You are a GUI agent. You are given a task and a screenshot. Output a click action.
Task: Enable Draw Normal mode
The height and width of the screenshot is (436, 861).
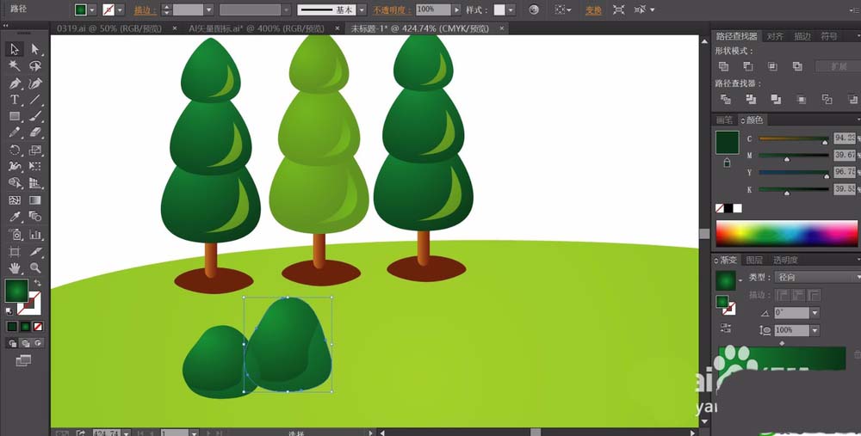coord(12,343)
